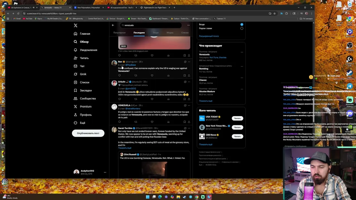Switch to the Популярное tab
Image resolution: width=356 pixels, height=200 pixels.
click(x=119, y=33)
